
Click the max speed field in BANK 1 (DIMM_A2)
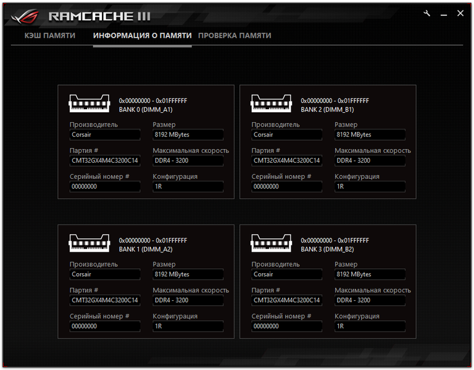pyautogui.click(x=188, y=300)
